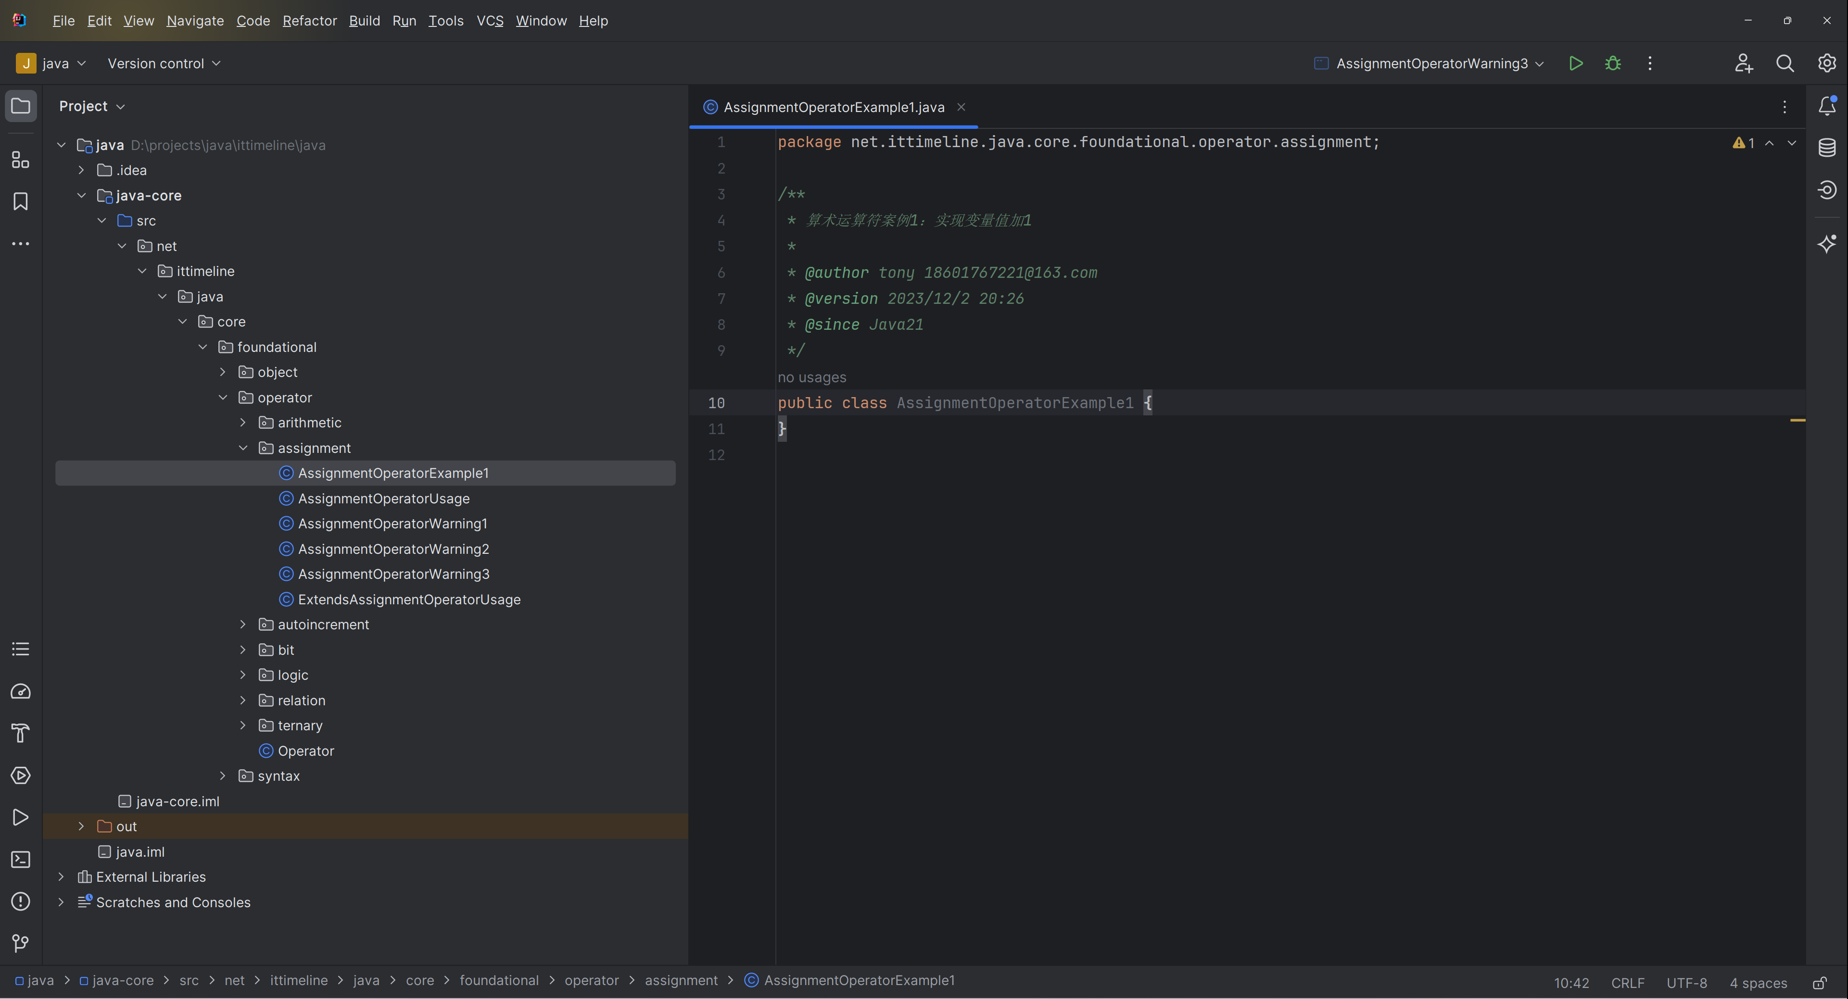
Task: Open the Project tool window icon
Action: tap(21, 106)
